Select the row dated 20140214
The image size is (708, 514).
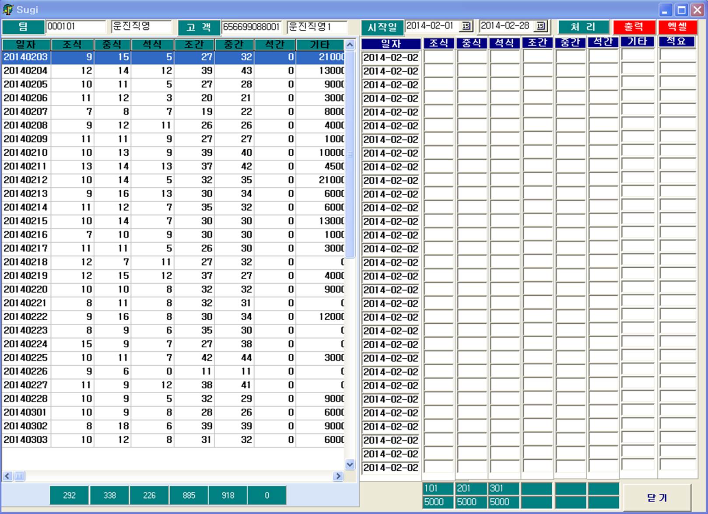[173, 207]
